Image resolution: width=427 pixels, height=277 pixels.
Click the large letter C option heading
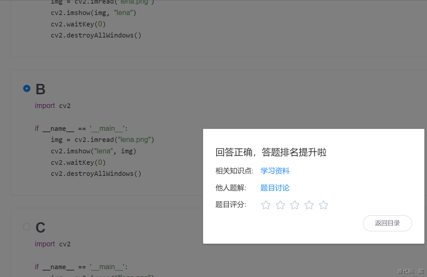(40, 228)
